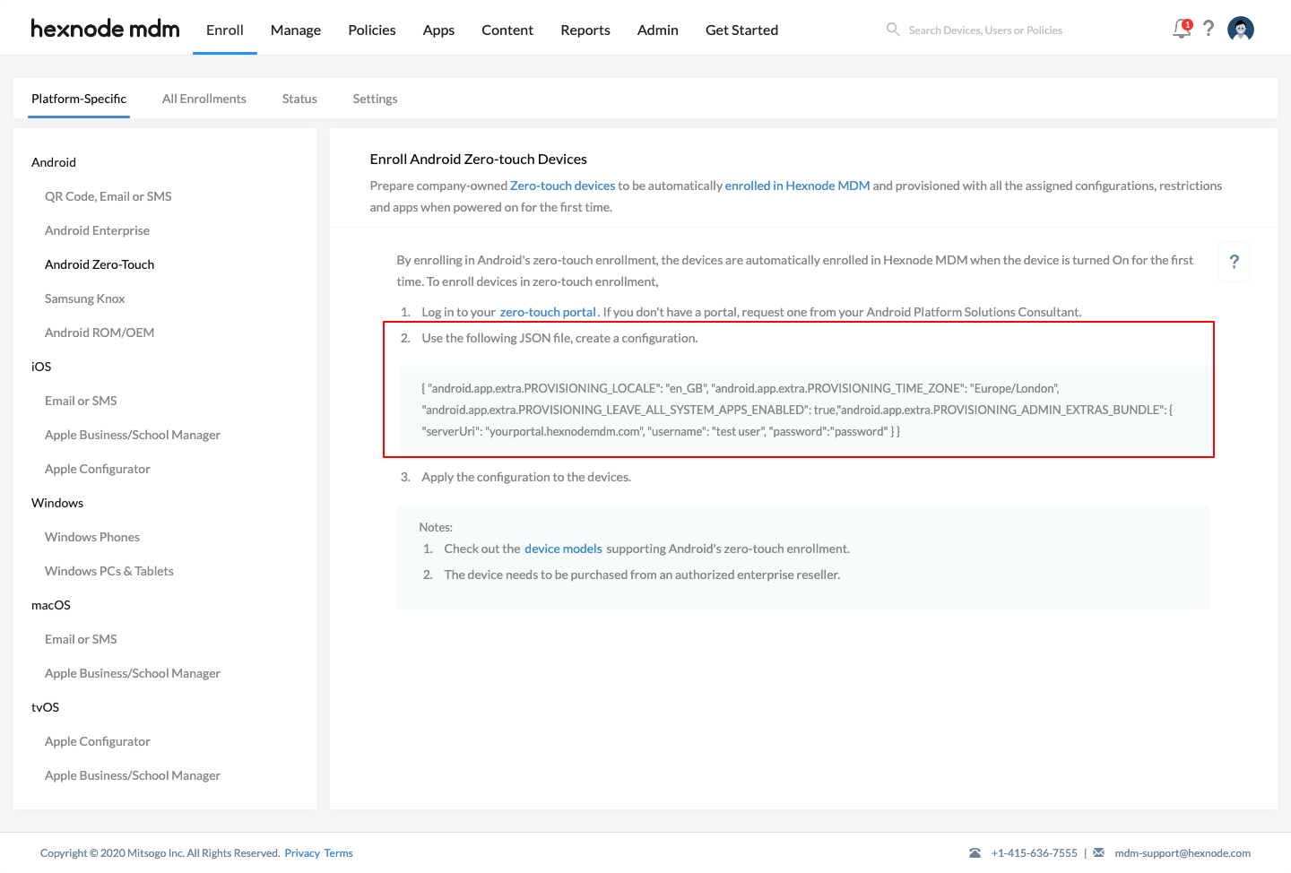
Task: Click the Enroll Android Zero-touch Devices heading
Action: [x=479, y=159]
